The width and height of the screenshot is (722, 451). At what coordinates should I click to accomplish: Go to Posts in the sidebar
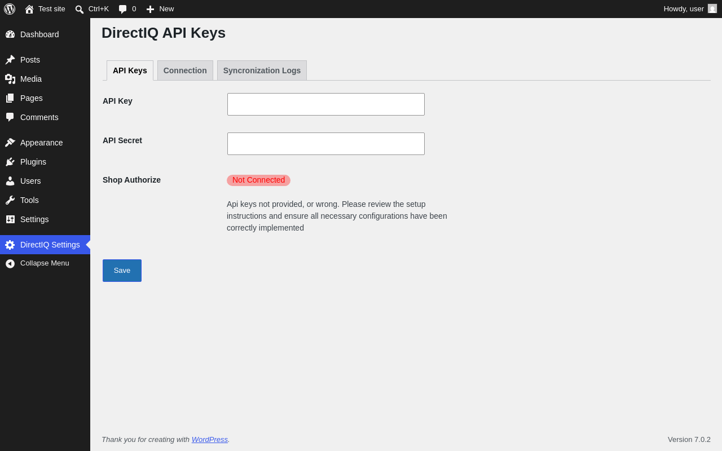point(30,60)
